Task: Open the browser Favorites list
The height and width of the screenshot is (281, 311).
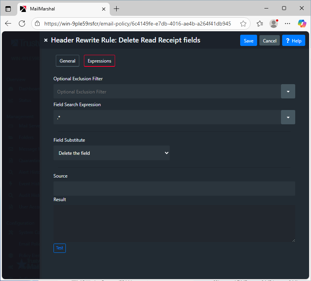Action: tap(260, 24)
